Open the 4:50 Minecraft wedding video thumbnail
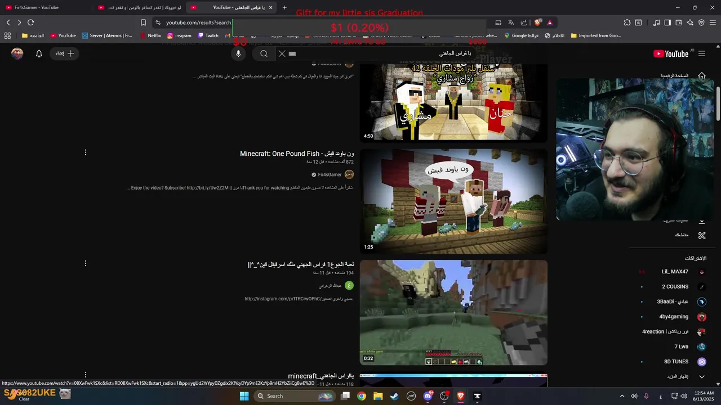721x405 pixels. [x=453, y=102]
